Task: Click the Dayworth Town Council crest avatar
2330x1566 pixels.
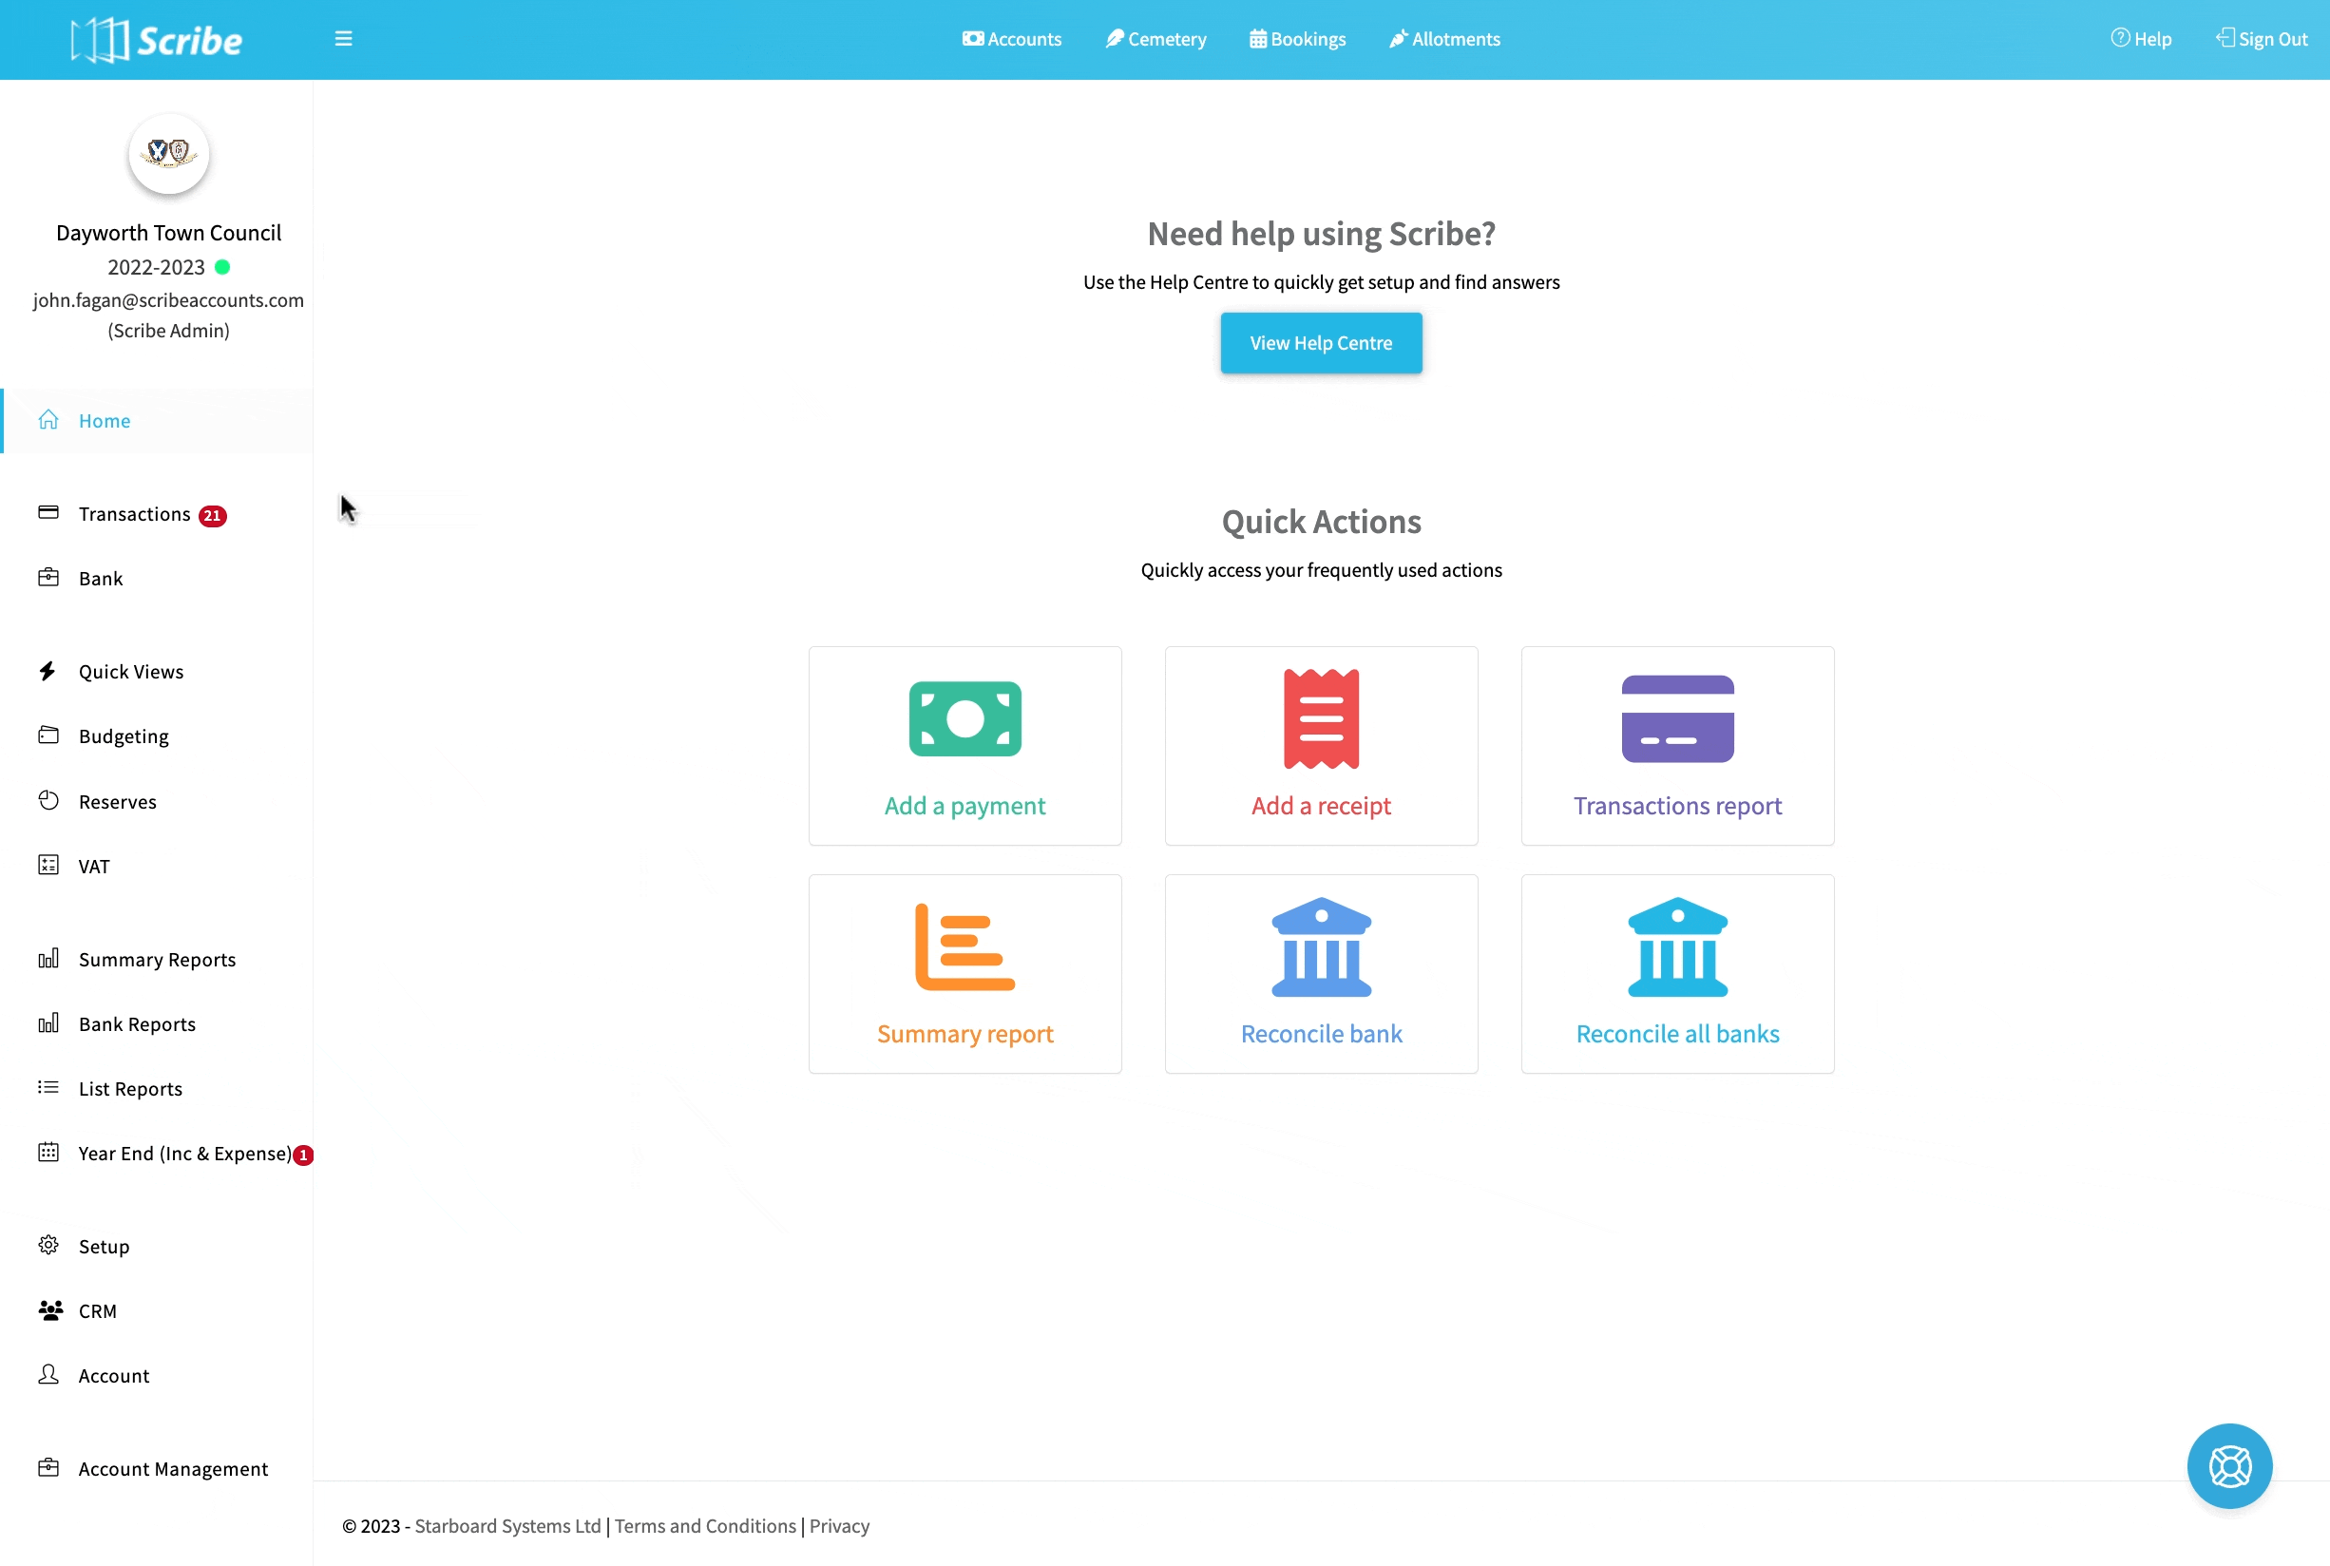Action: point(169,154)
